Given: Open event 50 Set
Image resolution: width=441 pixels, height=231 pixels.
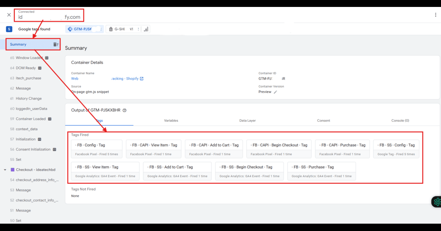Looking at the screenshot, I should [x=16, y=221].
